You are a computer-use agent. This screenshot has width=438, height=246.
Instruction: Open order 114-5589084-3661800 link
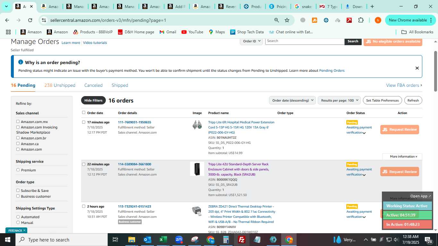[x=134, y=164]
